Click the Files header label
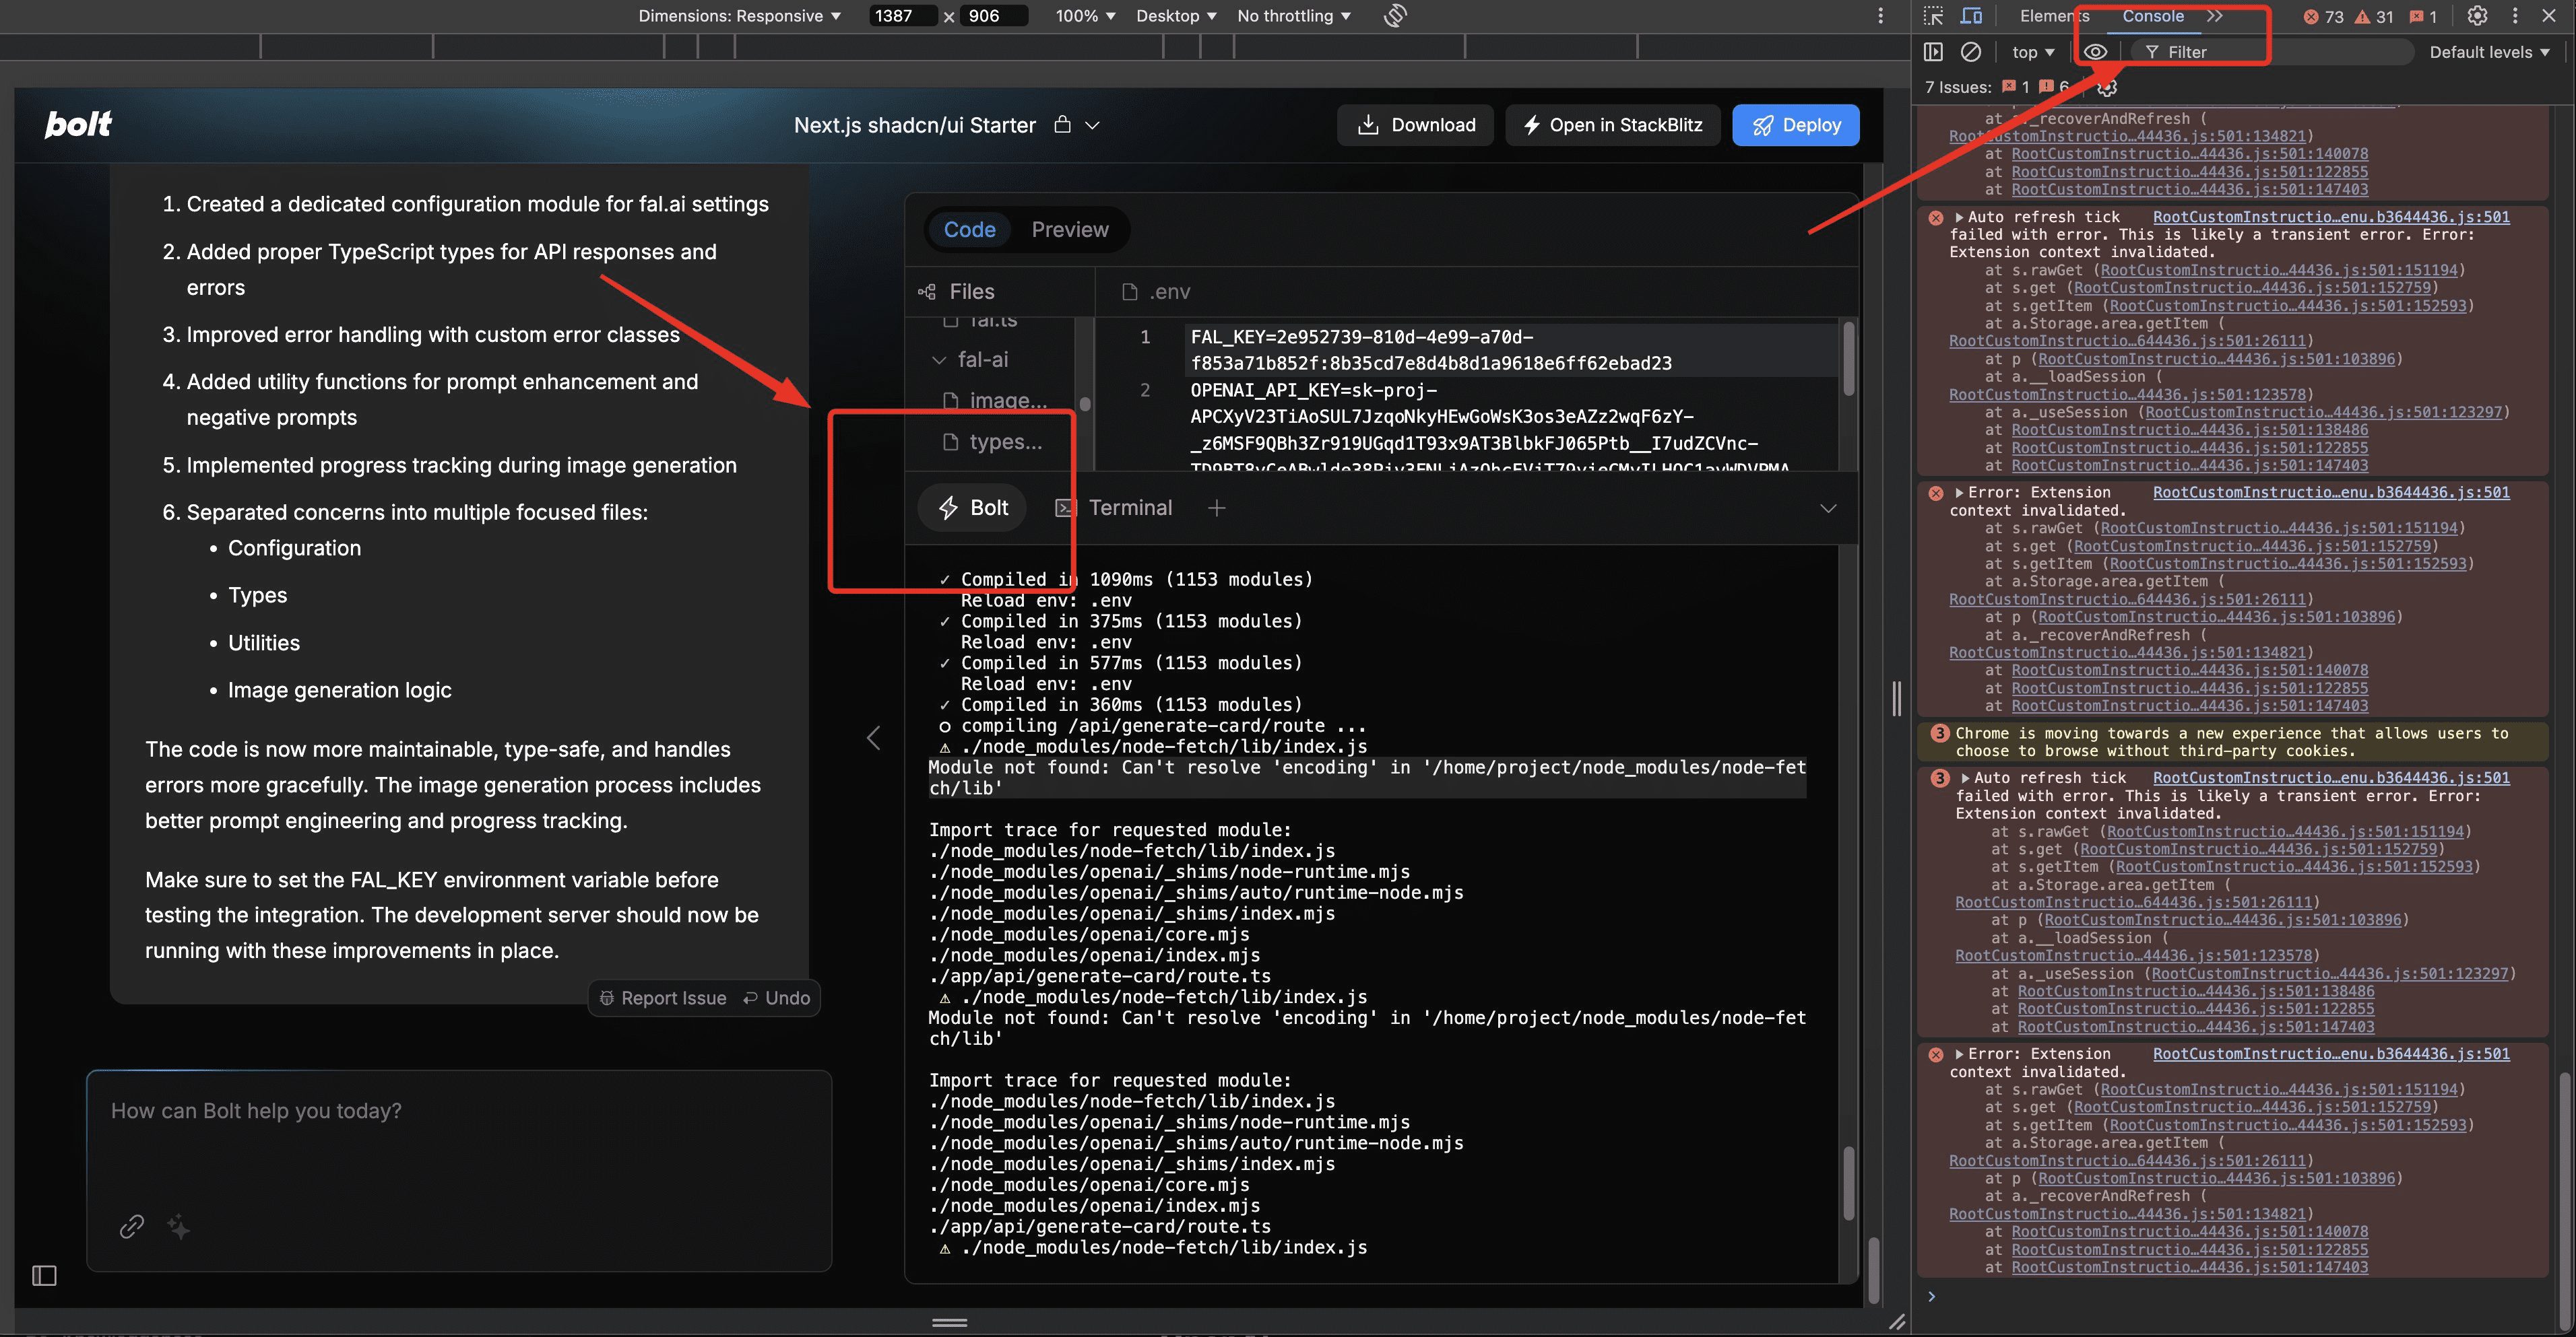This screenshot has height=1337, width=2576. pyautogui.click(x=971, y=292)
